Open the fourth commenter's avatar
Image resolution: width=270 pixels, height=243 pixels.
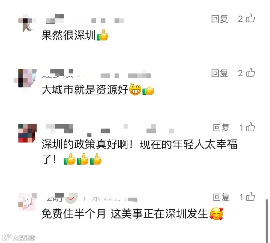click(x=27, y=202)
